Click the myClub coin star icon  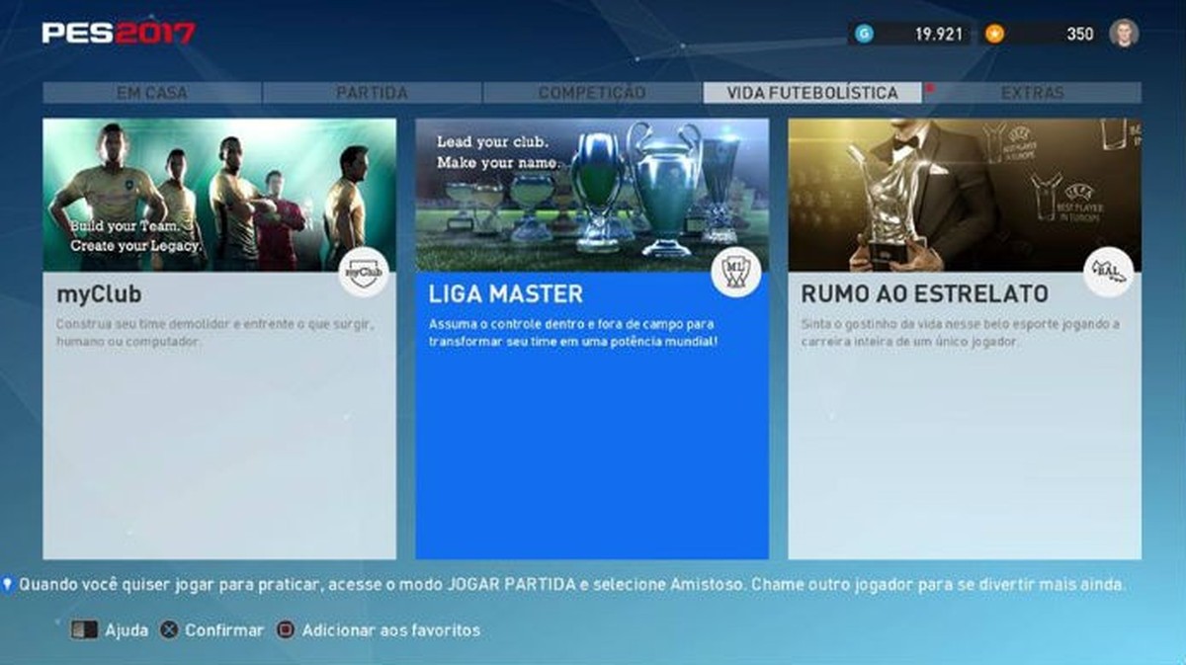(994, 34)
